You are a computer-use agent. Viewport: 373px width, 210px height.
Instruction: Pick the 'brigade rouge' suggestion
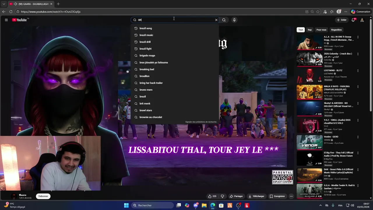(x=175, y=55)
